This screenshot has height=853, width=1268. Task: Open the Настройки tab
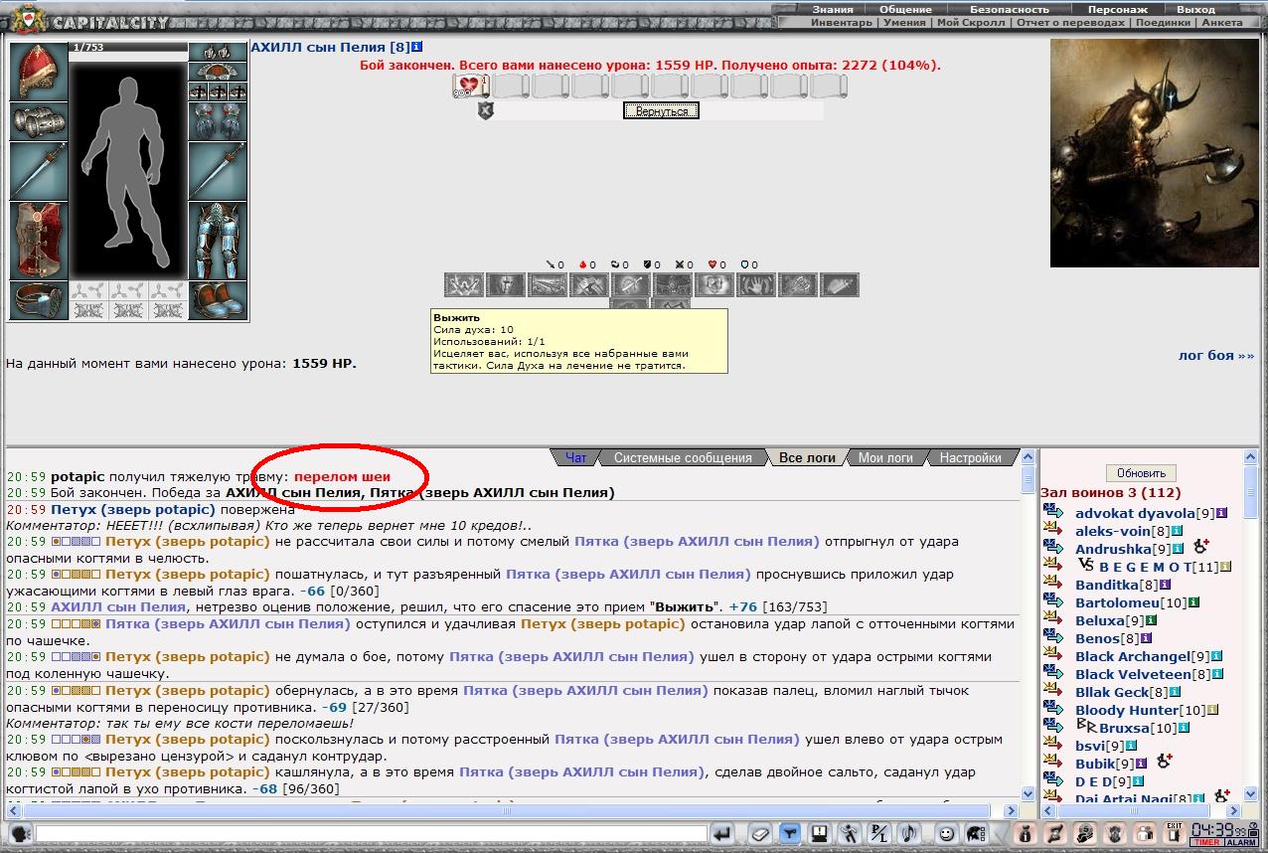[970, 458]
